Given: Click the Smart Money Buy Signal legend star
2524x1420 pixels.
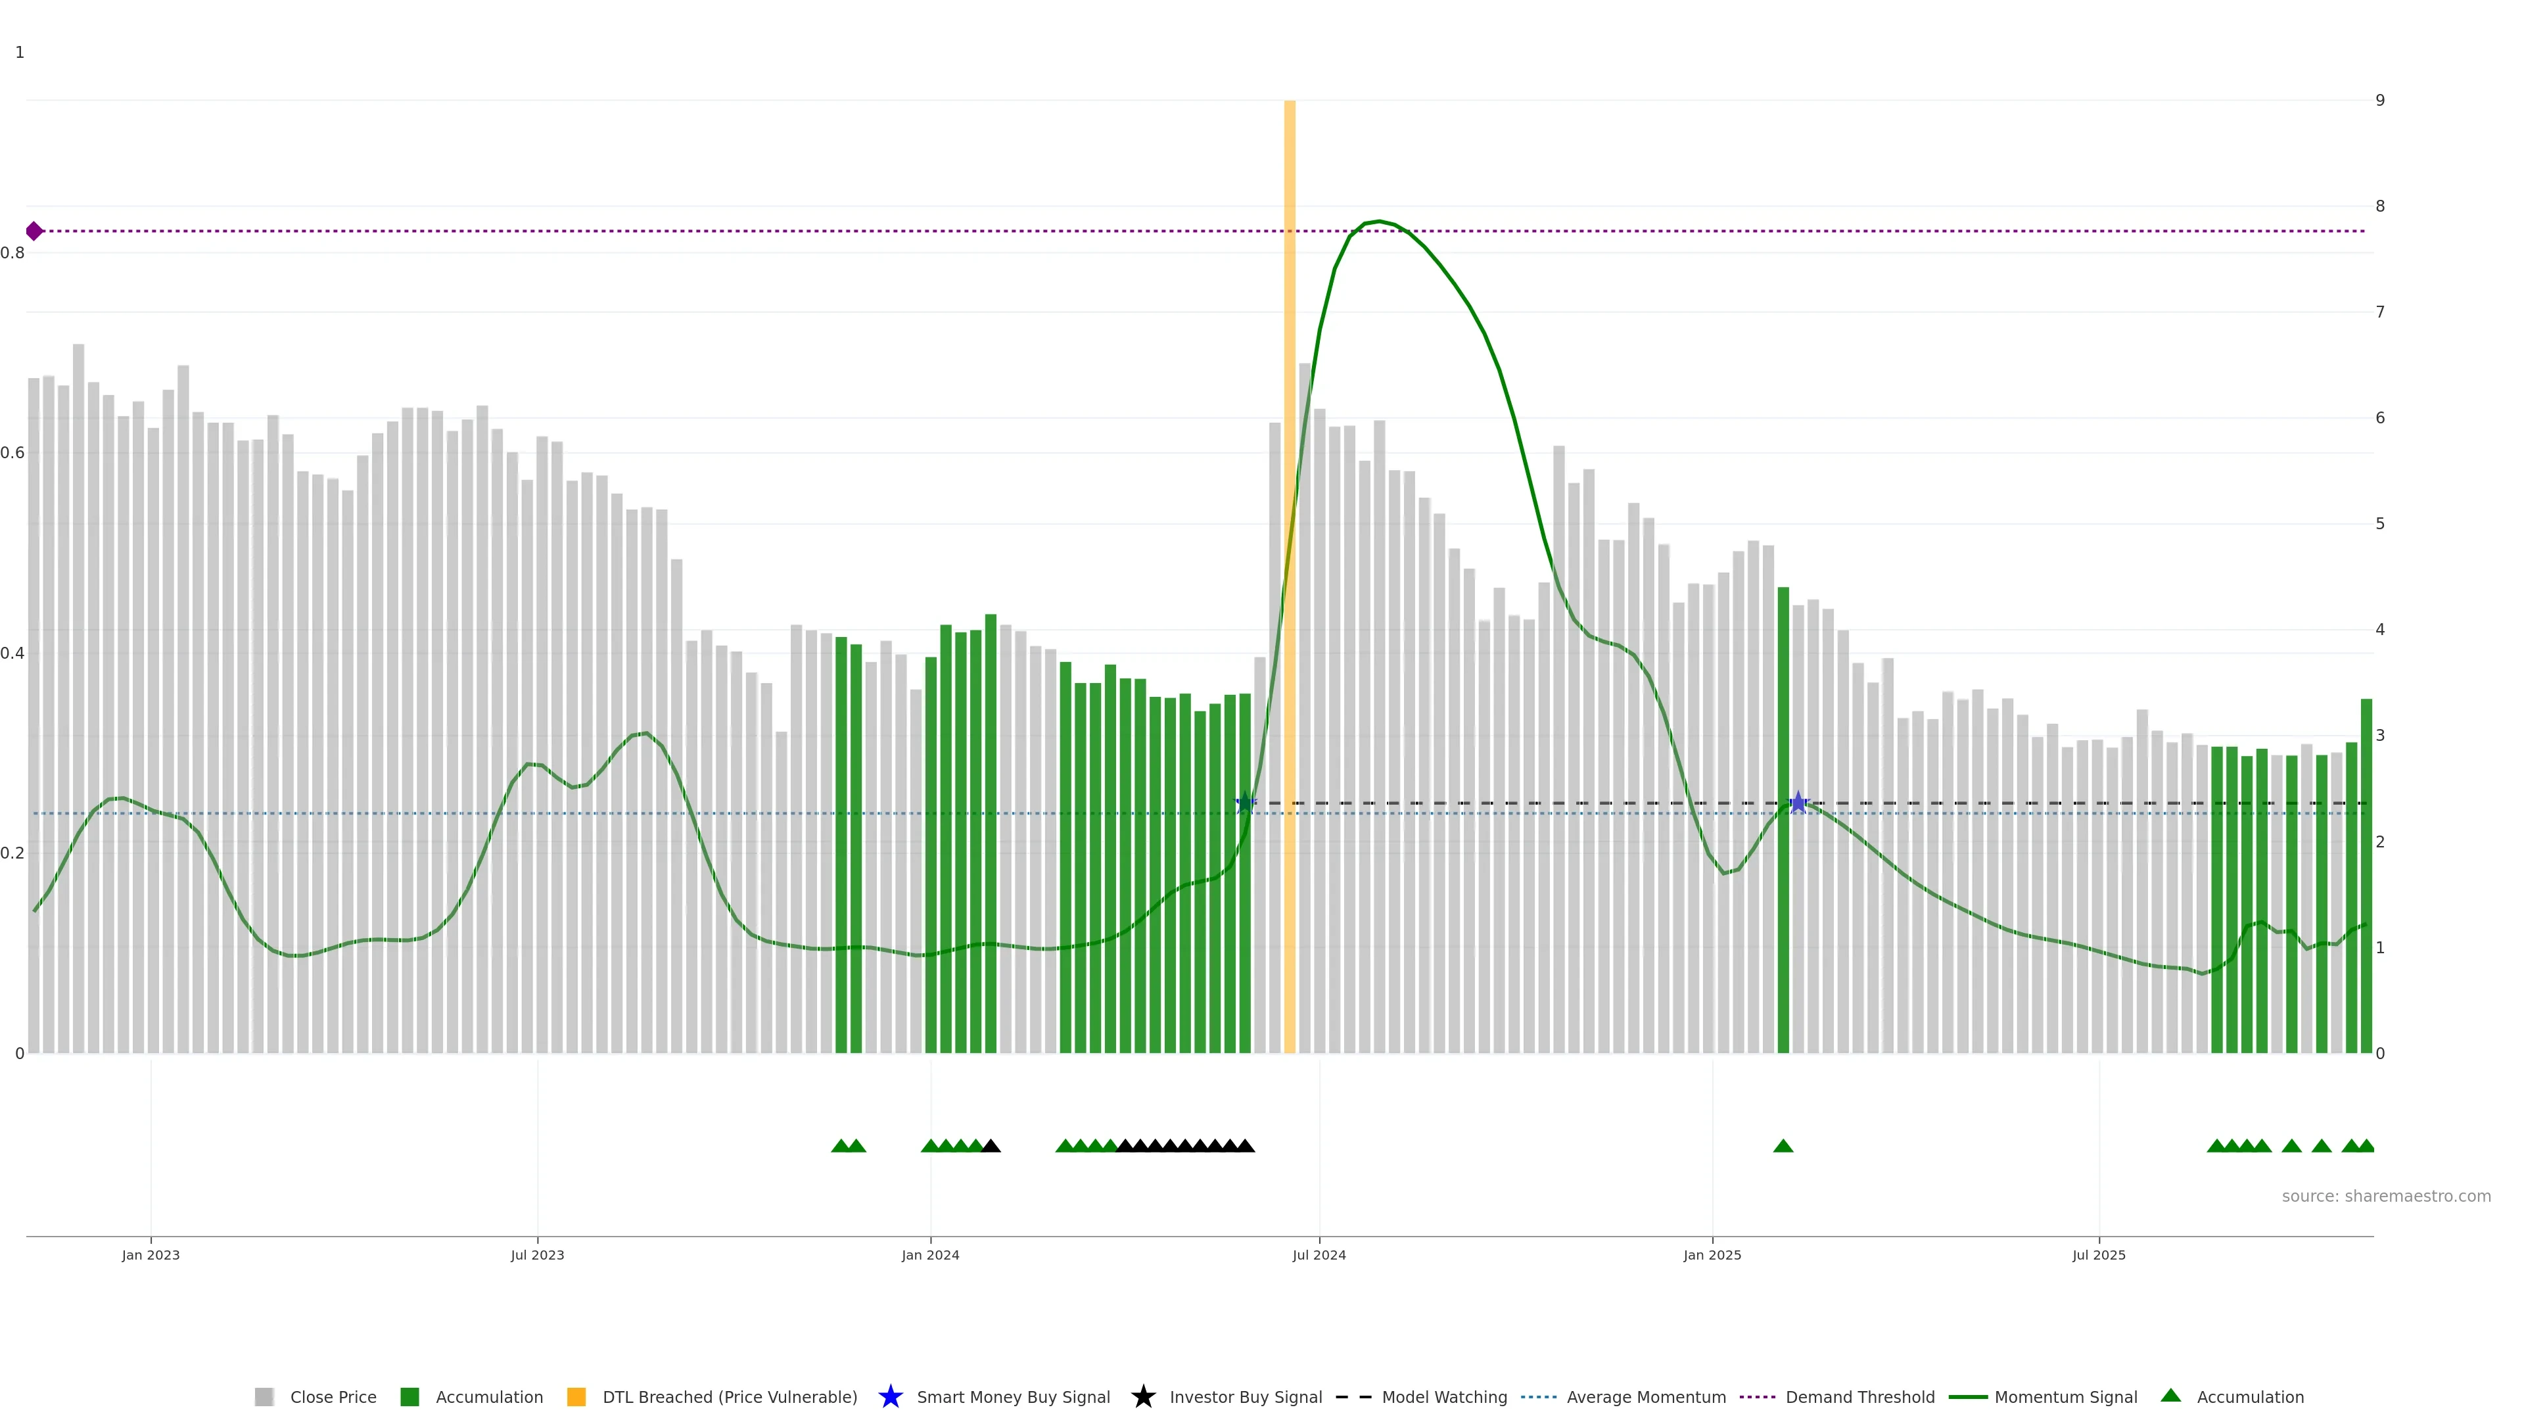Looking at the screenshot, I should click(x=891, y=1396).
